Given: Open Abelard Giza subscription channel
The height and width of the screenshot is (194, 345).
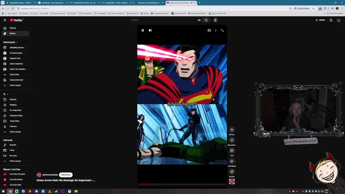Looking at the screenshot, I should (x=15, y=58).
